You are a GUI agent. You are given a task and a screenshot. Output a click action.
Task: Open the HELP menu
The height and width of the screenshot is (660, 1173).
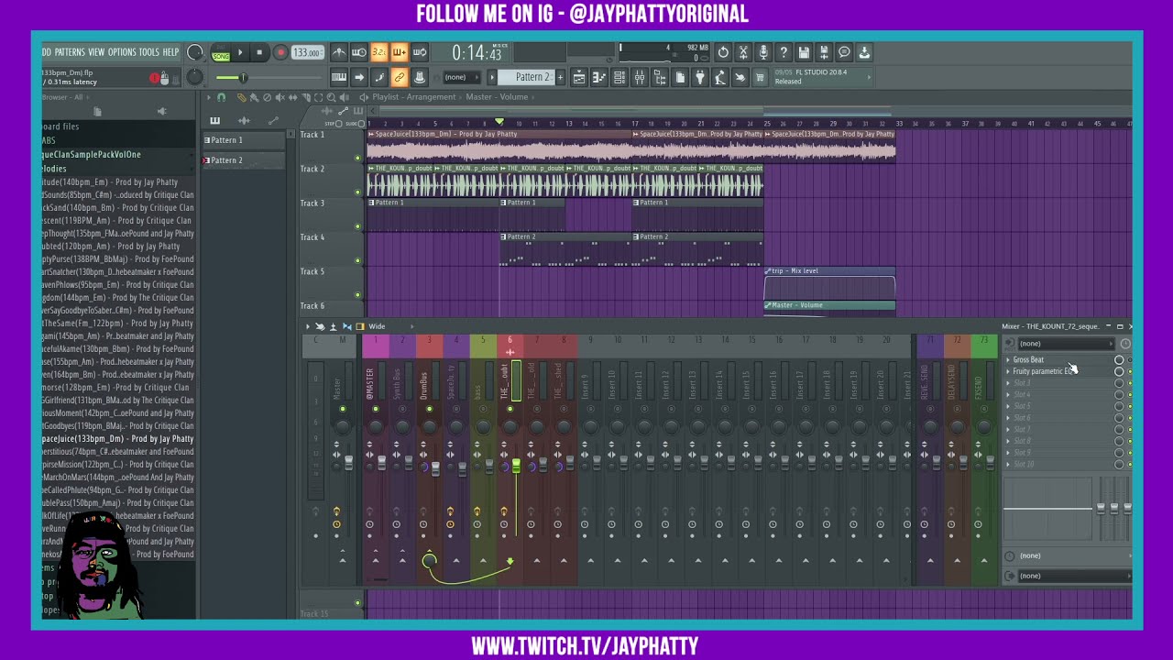(x=170, y=52)
